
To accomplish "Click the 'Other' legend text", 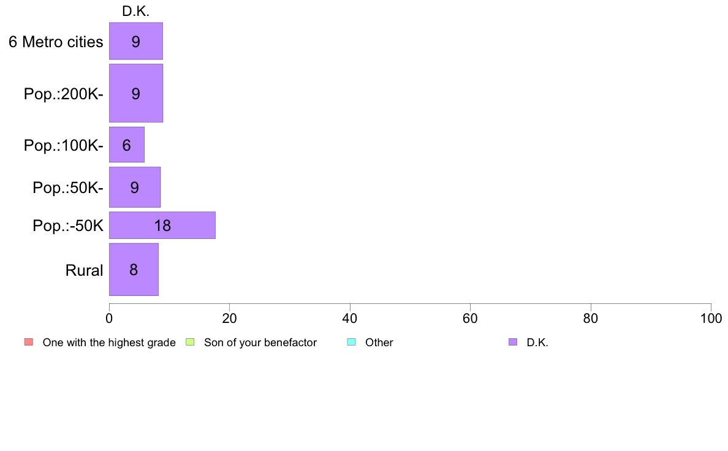I will 379,343.
